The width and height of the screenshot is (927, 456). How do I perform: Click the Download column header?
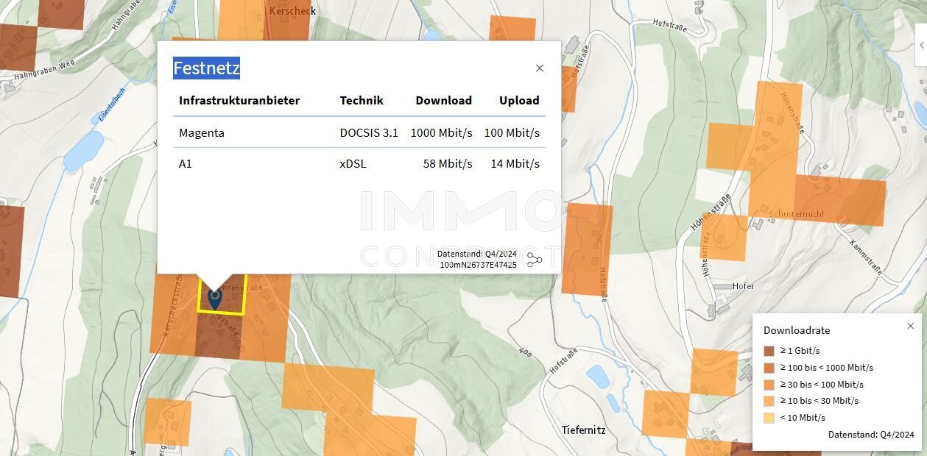(x=443, y=101)
